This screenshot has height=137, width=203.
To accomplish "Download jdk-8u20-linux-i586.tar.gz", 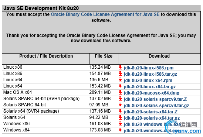I will click(150, 74).
